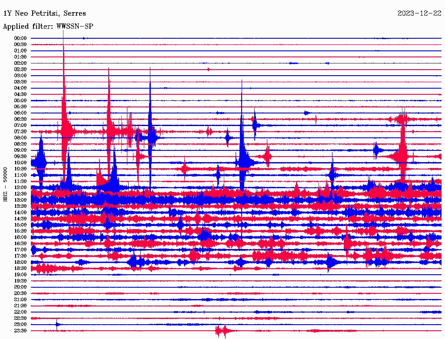Click the red burst on the 23:30 trace
Image resolution: width=445 pixels, height=339 pixels.
(x=222, y=331)
